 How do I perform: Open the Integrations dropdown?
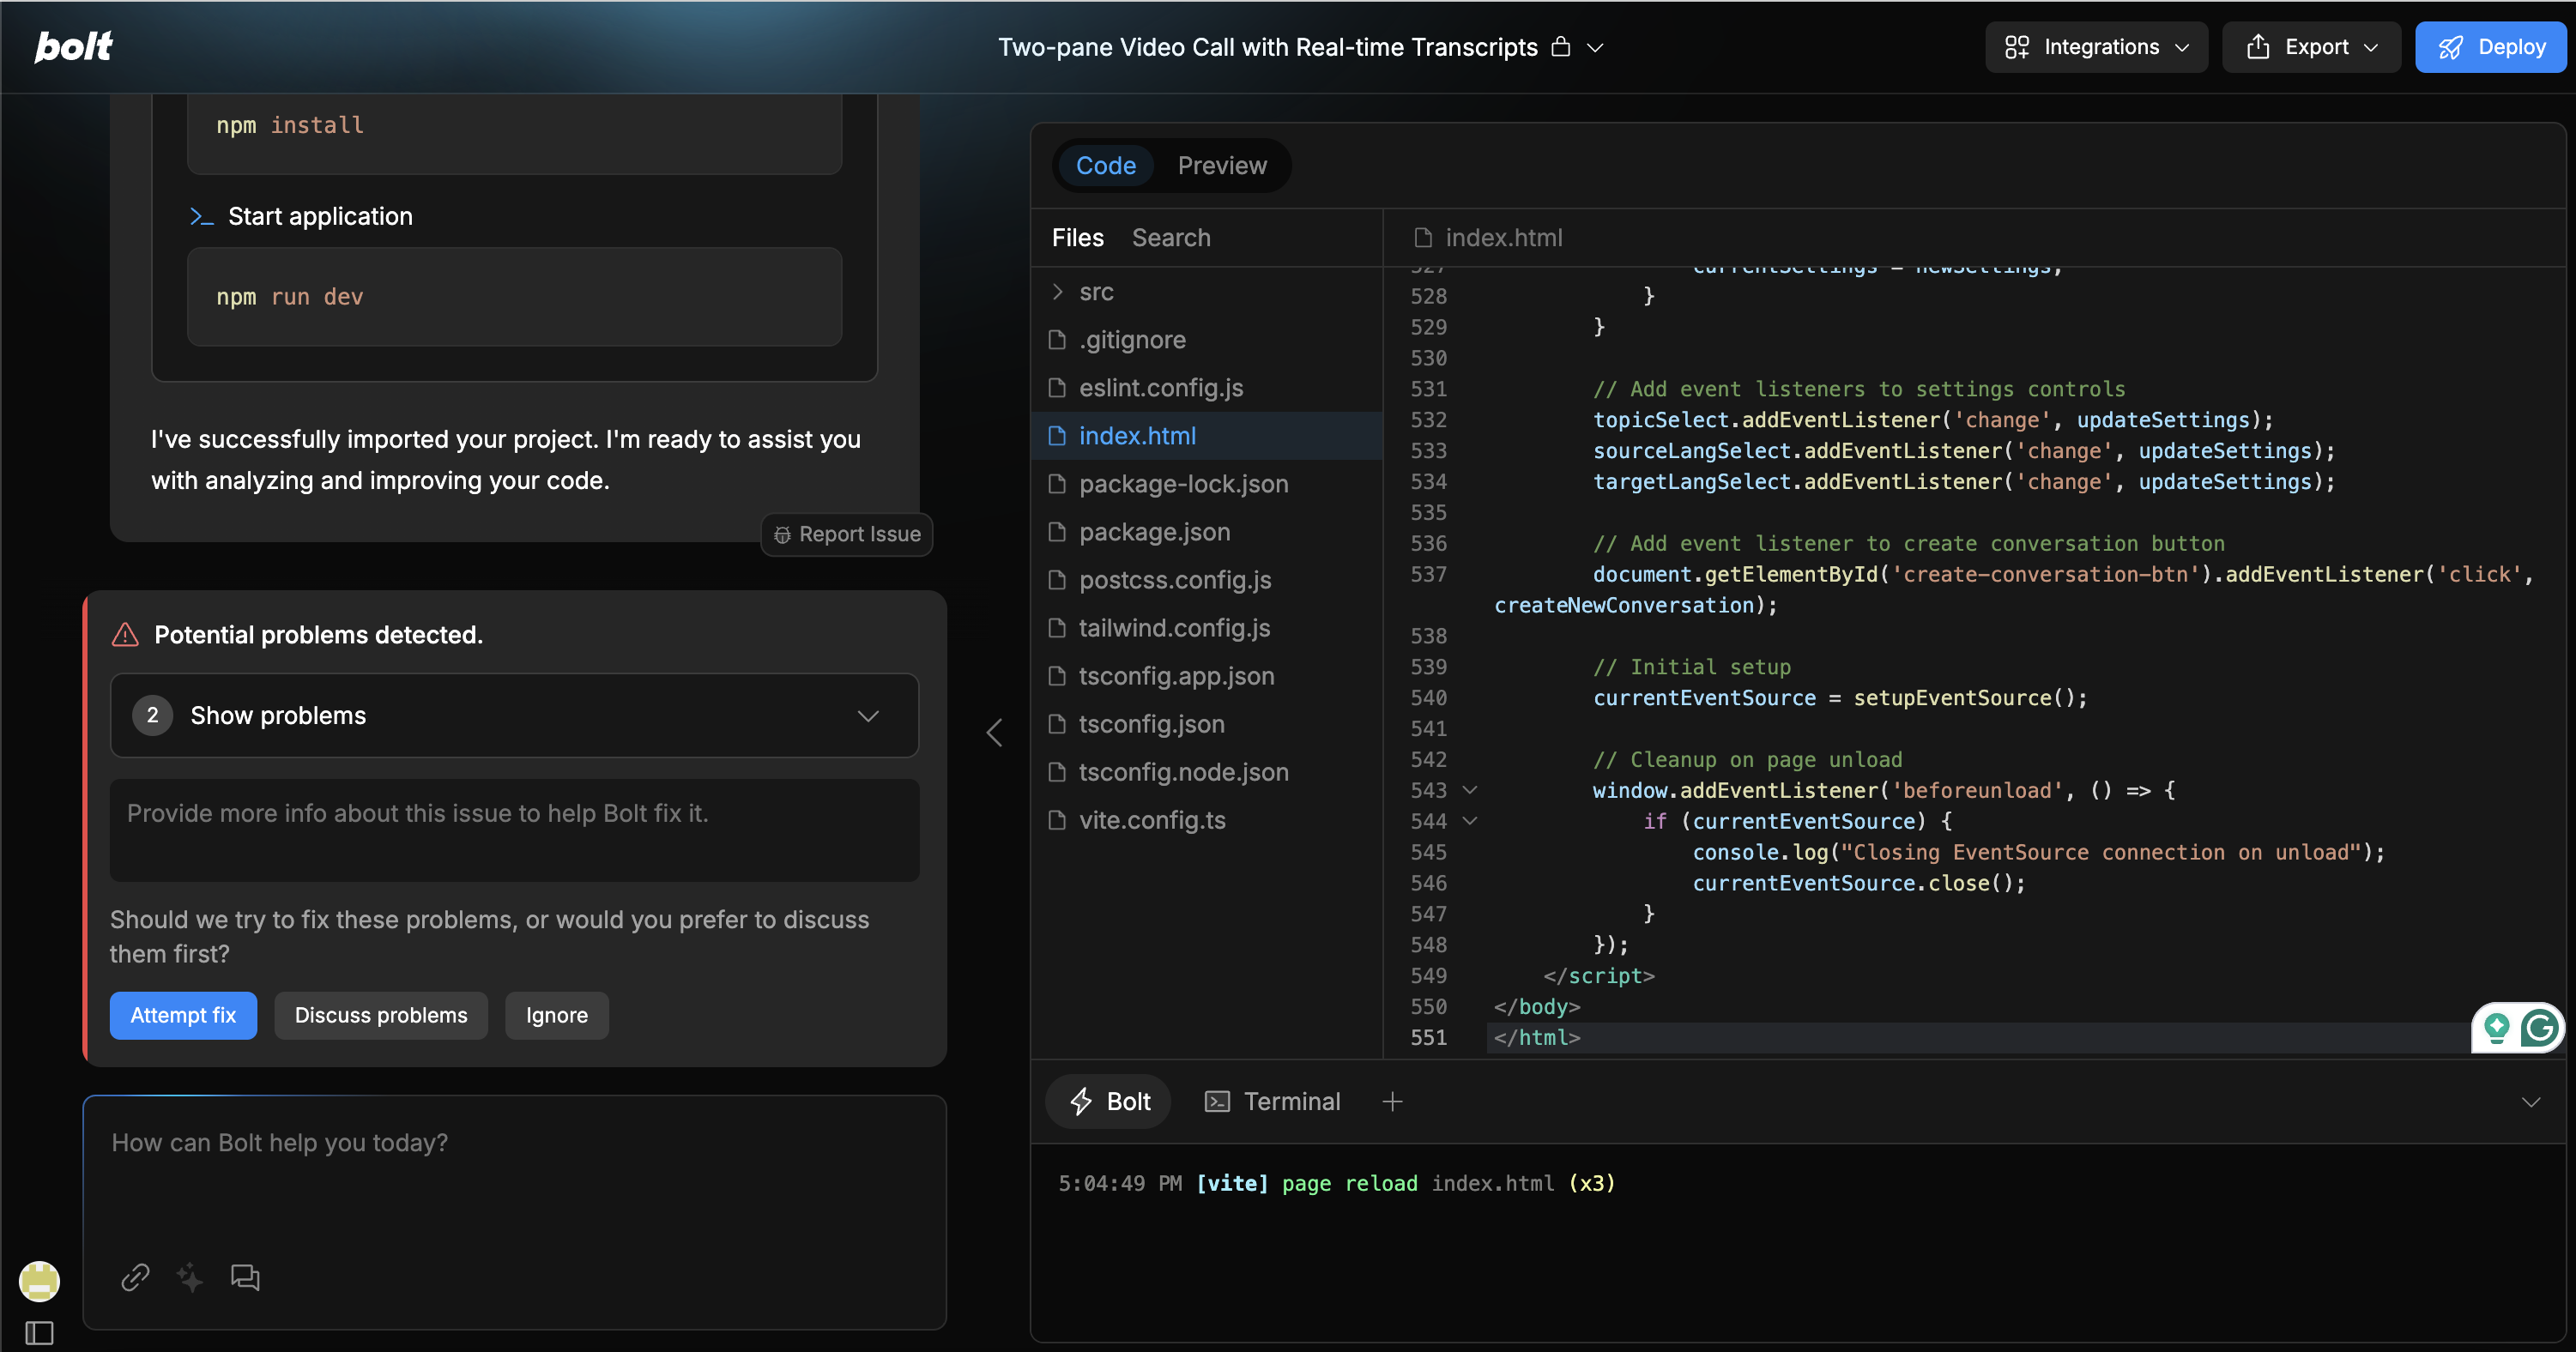[x=2096, y=47]
